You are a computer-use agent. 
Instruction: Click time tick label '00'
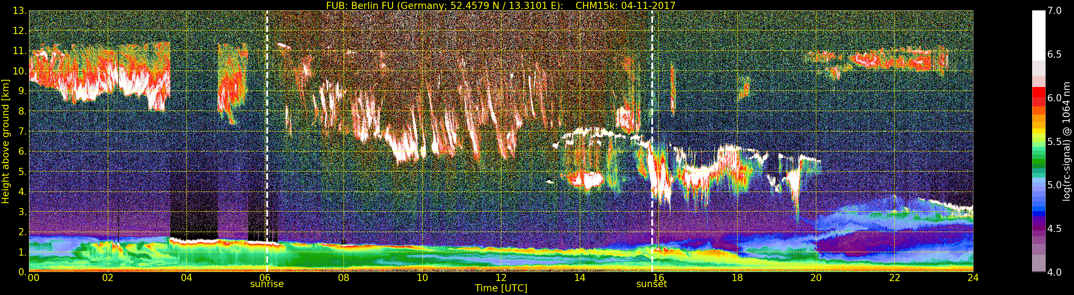[x=33, y=277]
